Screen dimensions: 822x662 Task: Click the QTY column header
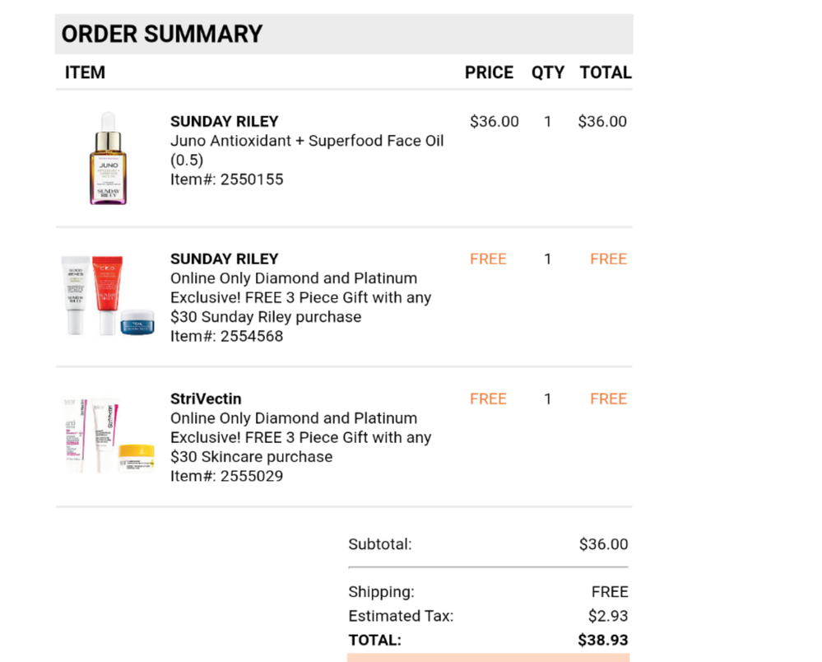click(548, 72)
